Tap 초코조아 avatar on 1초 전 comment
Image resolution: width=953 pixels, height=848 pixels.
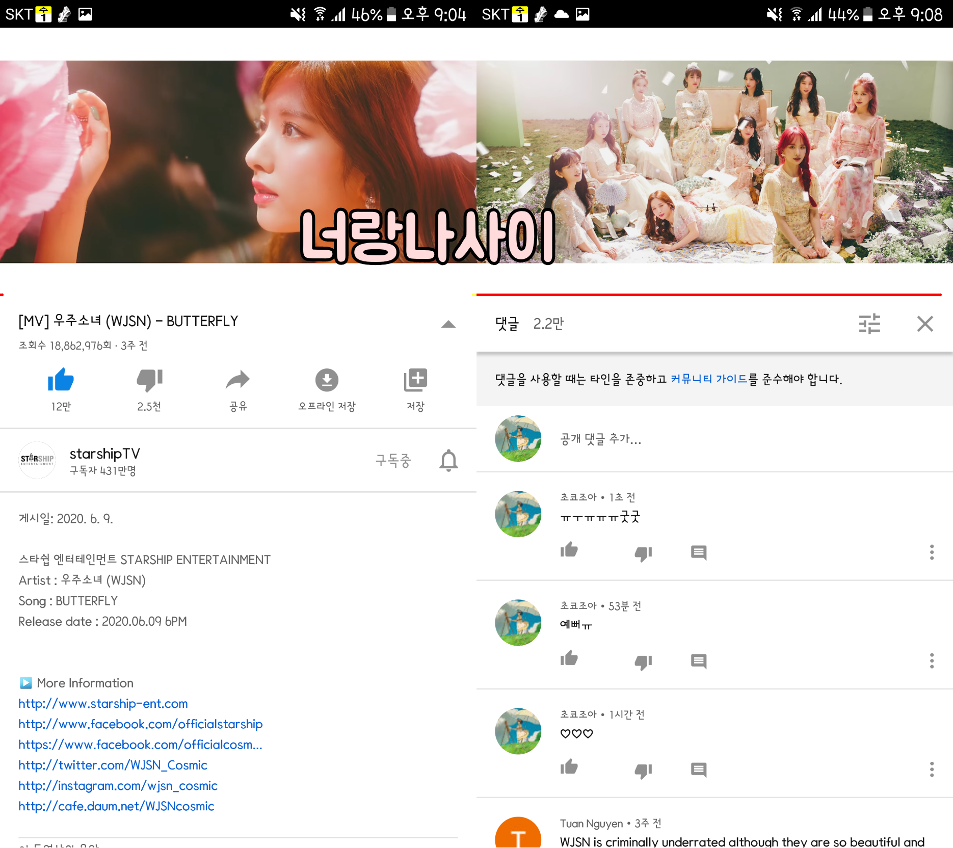[x=518, y=514]
